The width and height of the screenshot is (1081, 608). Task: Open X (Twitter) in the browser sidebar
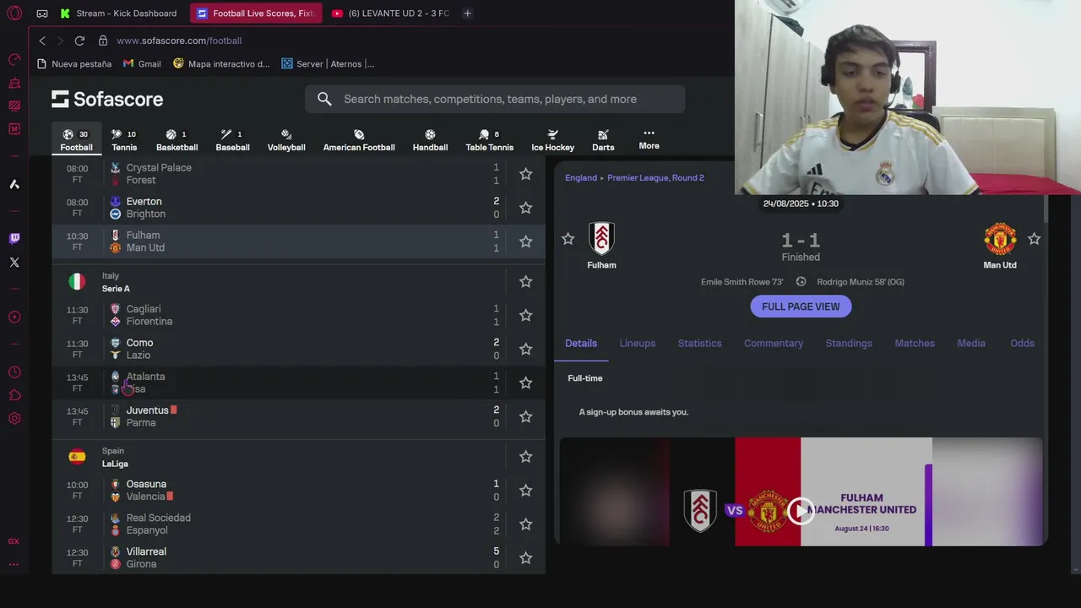coord(14,263)
